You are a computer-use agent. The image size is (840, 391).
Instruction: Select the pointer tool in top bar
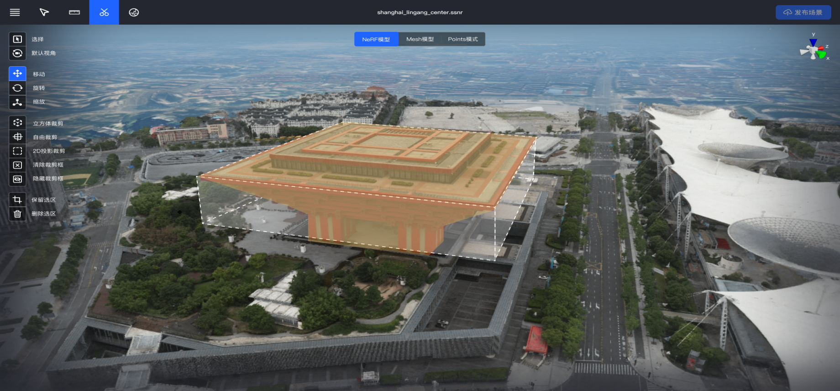pos(44,12)
